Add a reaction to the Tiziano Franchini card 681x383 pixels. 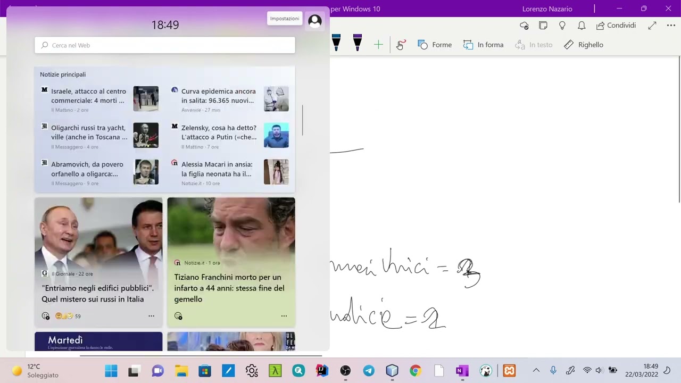coord(178,316)
